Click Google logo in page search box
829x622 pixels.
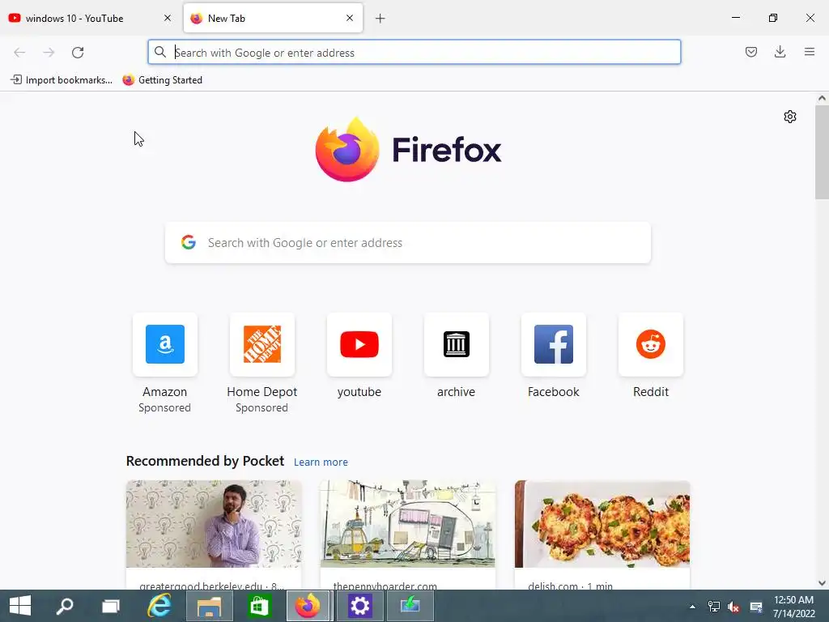coord(188,242)
